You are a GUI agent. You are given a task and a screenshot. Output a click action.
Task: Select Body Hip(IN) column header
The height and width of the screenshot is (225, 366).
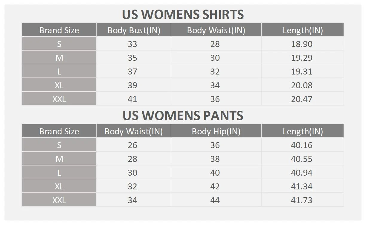(216, 131)
